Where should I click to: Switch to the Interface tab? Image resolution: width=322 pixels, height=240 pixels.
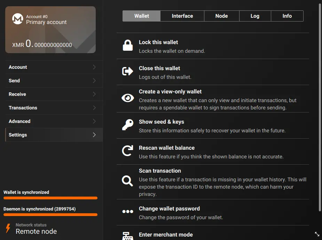(182, 16)
